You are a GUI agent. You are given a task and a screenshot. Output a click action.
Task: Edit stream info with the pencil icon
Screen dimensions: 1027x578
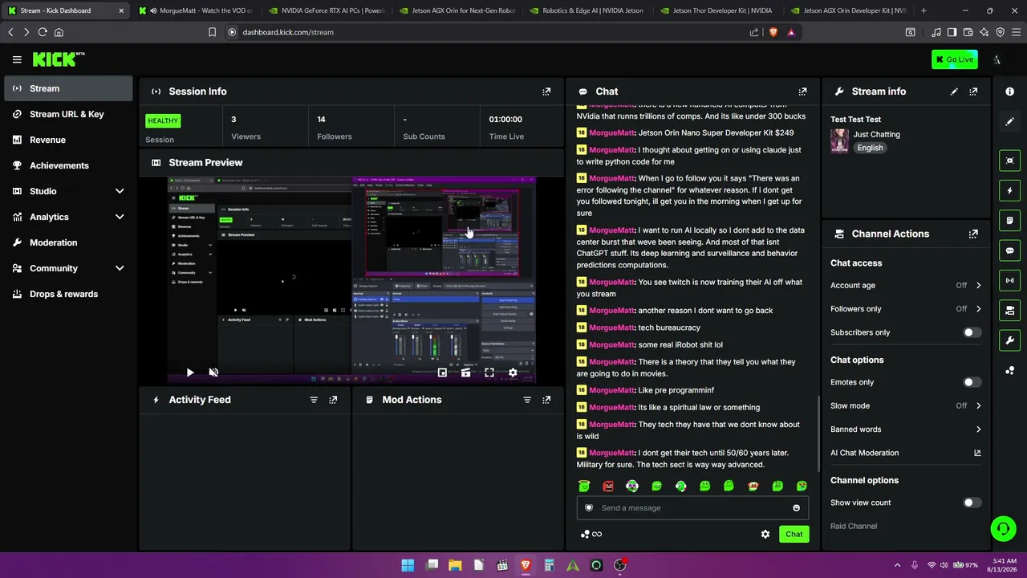click(954, 92)
